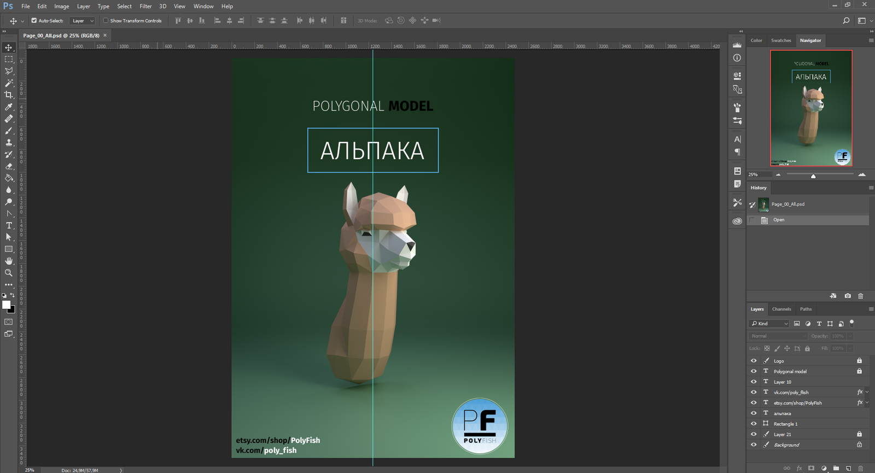
Task: Click the Navigator preview thumbnail
Action: [811, 108]
